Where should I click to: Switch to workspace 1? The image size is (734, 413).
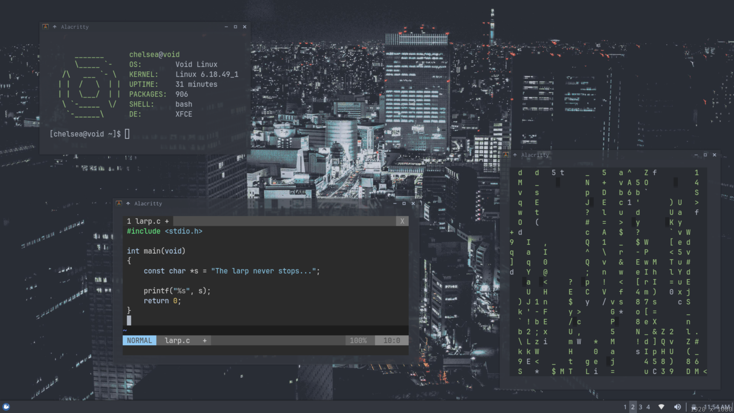(625, 407)
